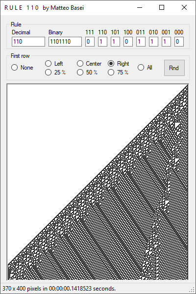Edit the 111 bit field

tap(90, 42)
